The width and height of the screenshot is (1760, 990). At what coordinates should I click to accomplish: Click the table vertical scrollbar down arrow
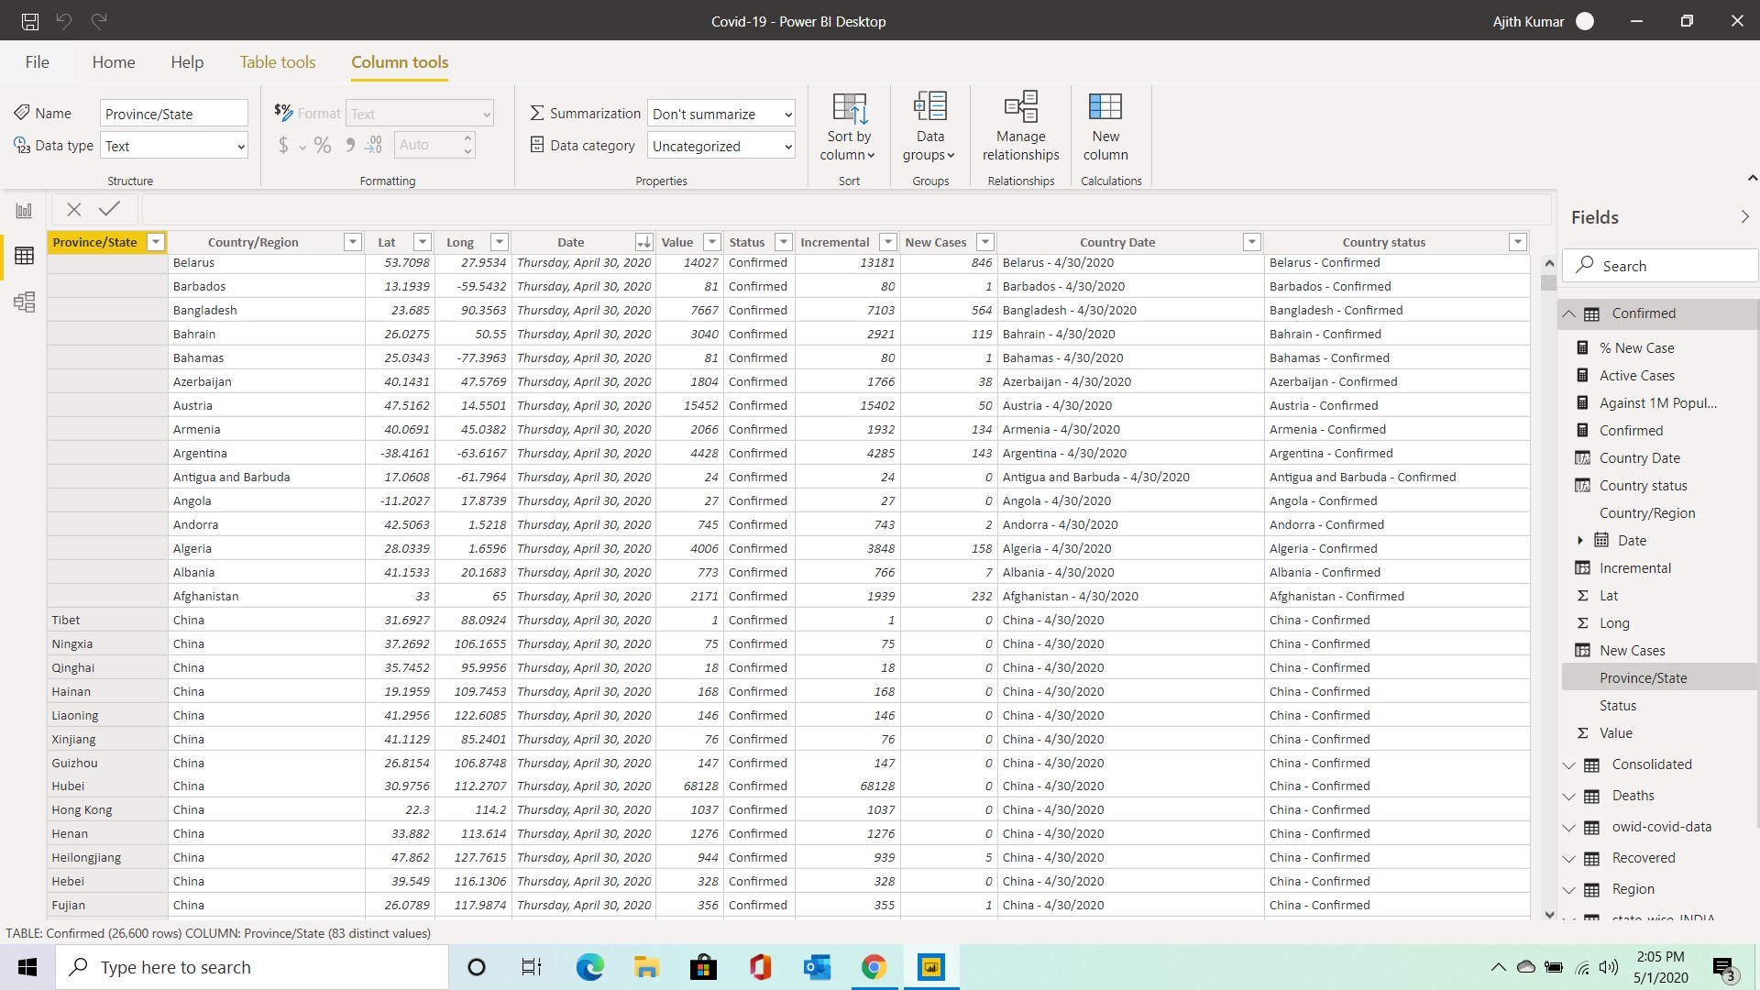pyautogui.click(x=1549, y=914)
